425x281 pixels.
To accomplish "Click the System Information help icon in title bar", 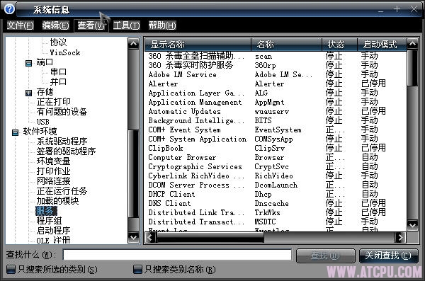I will [10, 9].
